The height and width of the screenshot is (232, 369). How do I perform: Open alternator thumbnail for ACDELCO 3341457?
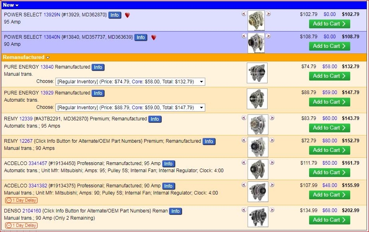coord(258,169)
